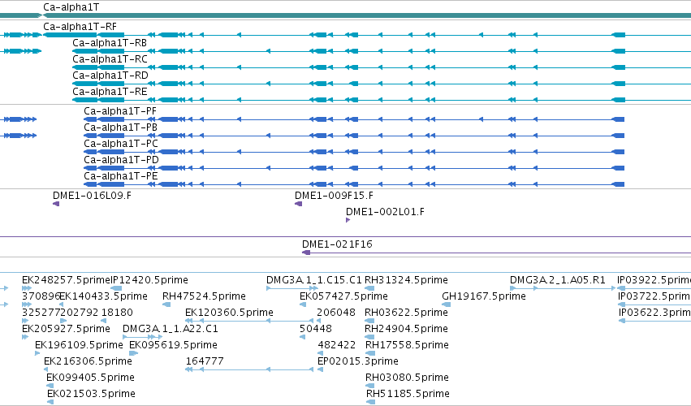Screen dimensions: 691x406
Task: Select DMG3A.1_1.A22.C1 feature label
Action: (170, 330)
